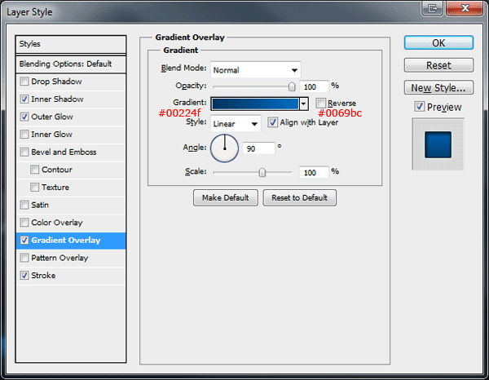The width and height of the screenshot is (489, 380).
Task: Enable Inner Glow effect checkbox
Action: [24, 135]
